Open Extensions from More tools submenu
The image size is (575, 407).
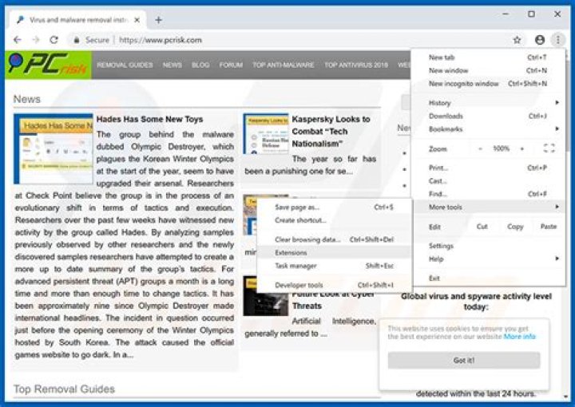pos(335,253)
